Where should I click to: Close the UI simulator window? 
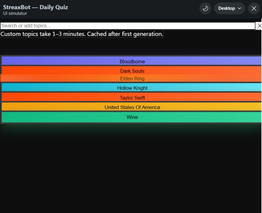(x=254, y=8)
